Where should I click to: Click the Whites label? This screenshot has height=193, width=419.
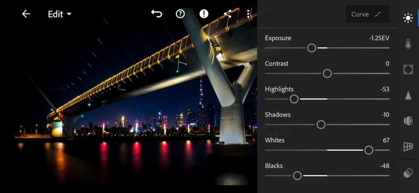coord(275,140)
